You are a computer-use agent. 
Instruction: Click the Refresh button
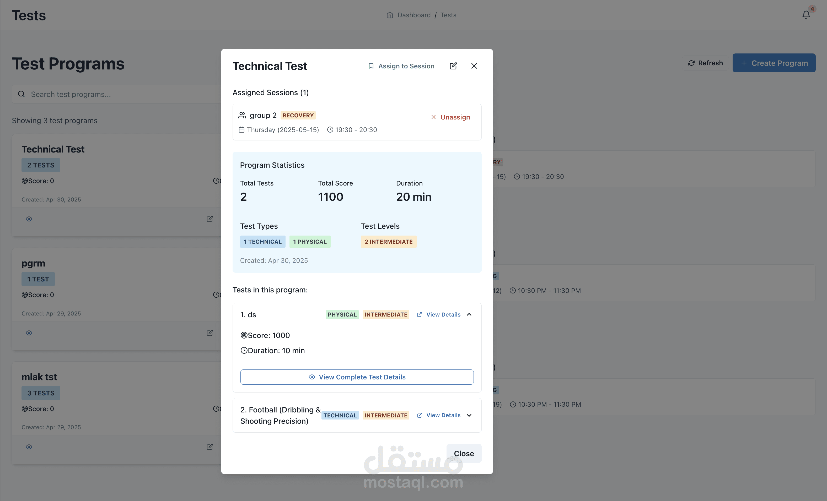click(705, 63)
